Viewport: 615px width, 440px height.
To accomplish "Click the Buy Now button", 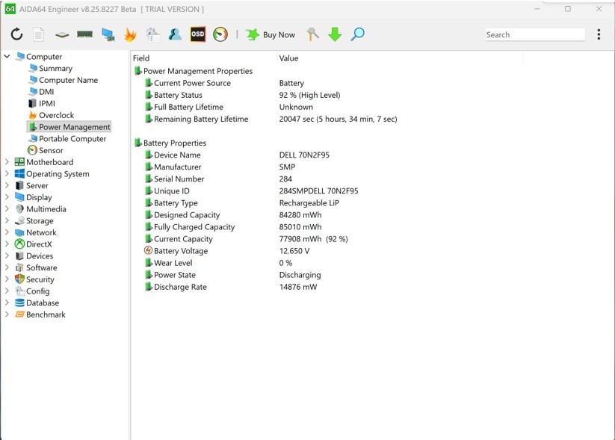I will (x=271, y=34).
